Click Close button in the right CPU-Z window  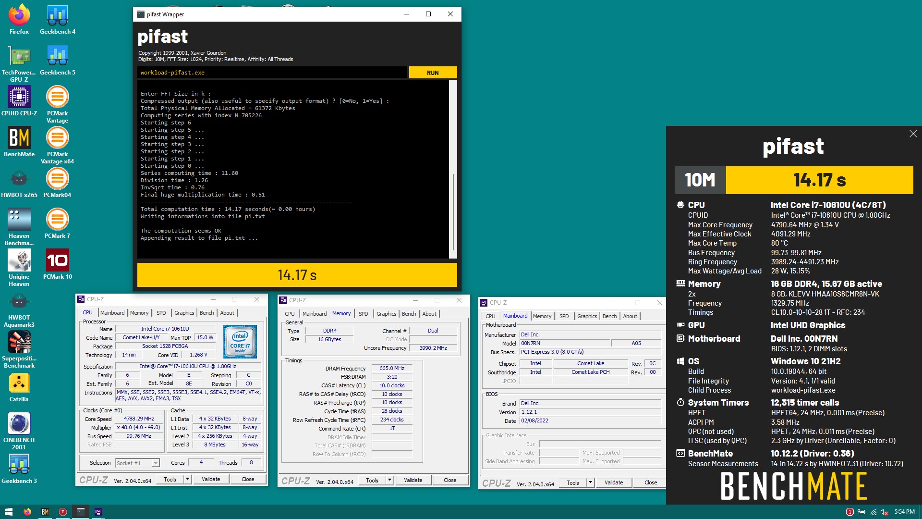[651, 482]
